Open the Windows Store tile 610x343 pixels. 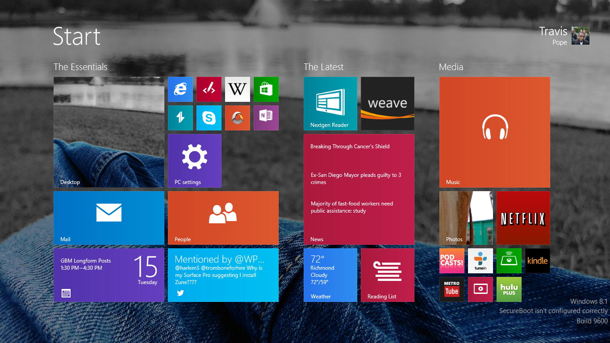(266, 89)
